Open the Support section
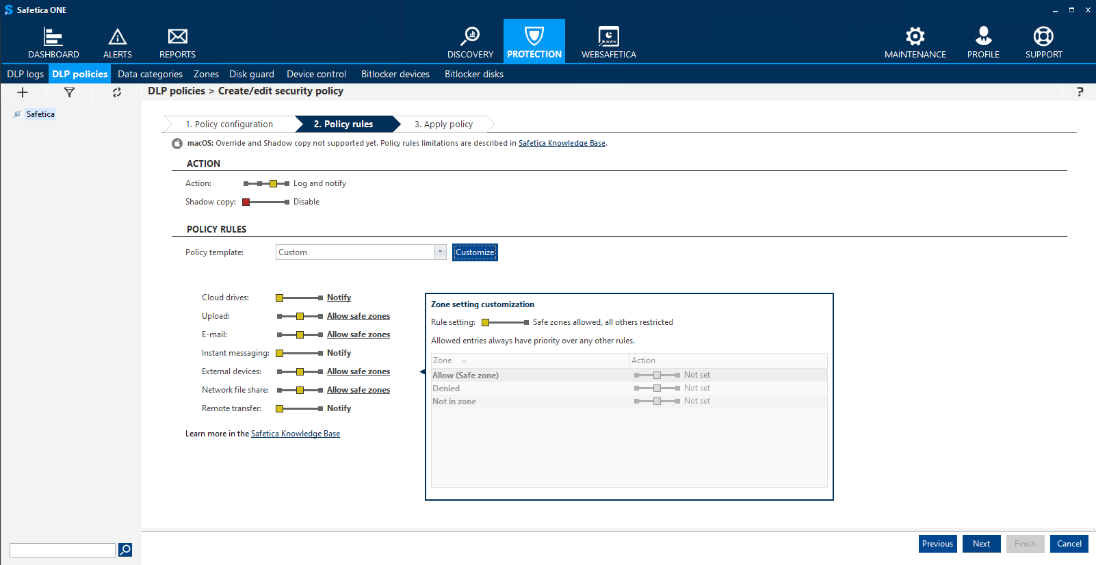The image size is (1096, 565). click(x=1043, y=42)
